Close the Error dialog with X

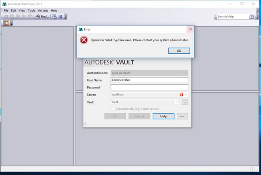(x=190, y=29)
